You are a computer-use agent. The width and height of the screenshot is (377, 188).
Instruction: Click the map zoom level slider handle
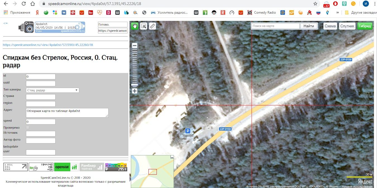135,85
